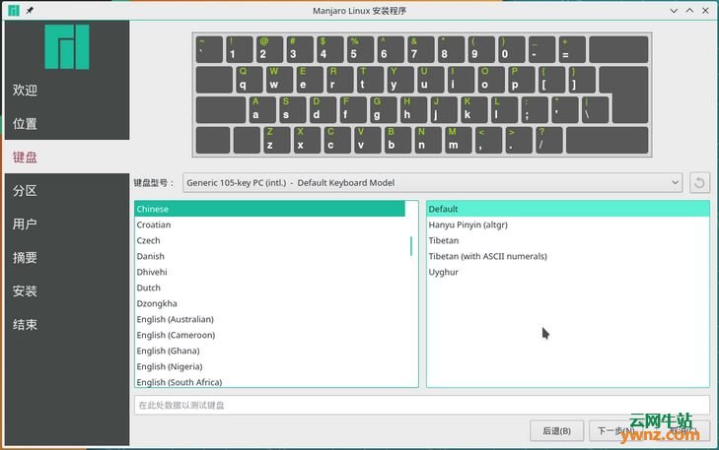Select English (South Africa) layout

coord(269,382)
